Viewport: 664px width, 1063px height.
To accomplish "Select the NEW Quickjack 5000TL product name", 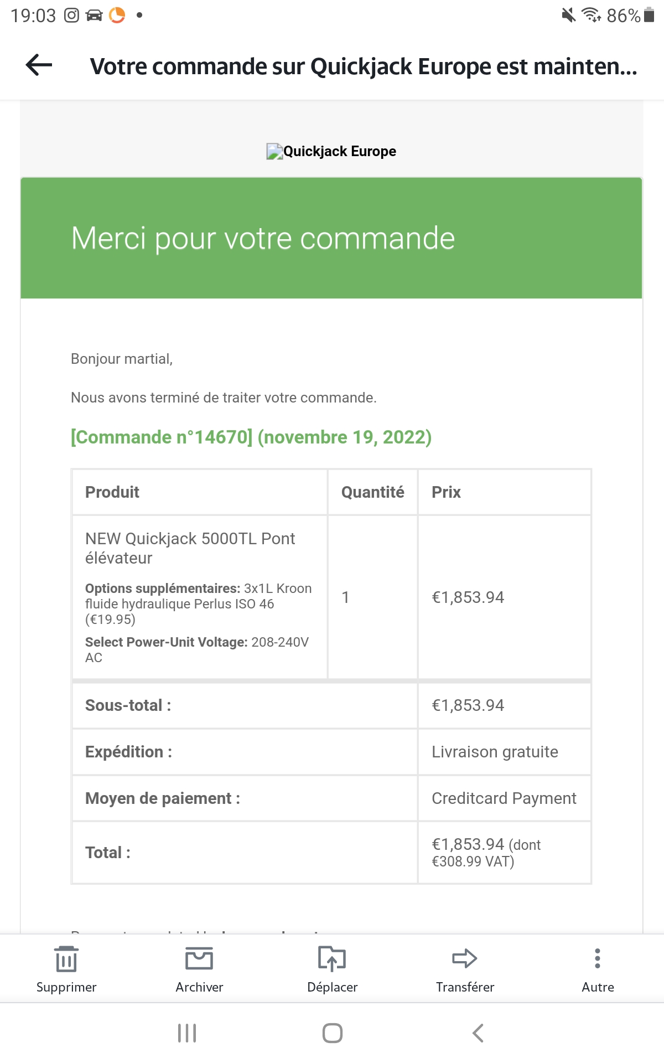I will pyautogui.click(x=190, y=548).
